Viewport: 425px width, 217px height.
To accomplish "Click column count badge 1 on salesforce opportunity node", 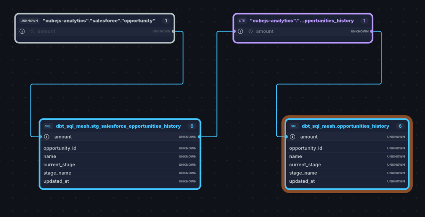I will coord(166,21).
